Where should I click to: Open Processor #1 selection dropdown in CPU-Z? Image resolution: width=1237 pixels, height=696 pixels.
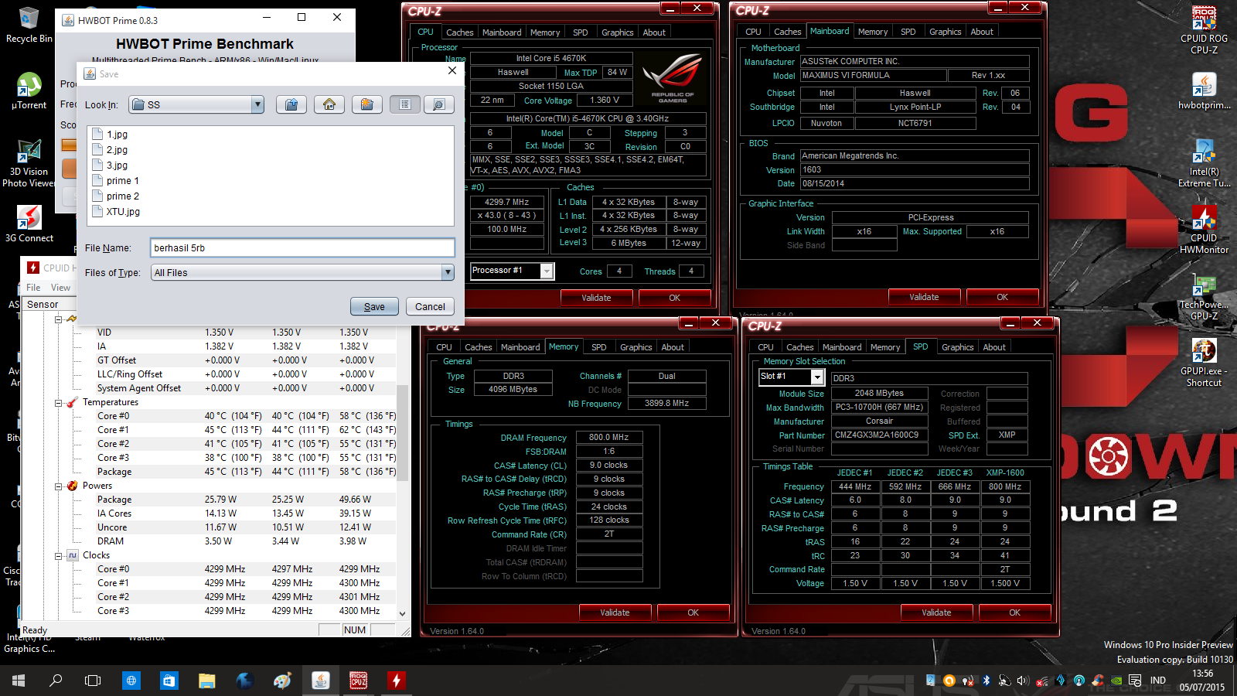click(547, 271)
